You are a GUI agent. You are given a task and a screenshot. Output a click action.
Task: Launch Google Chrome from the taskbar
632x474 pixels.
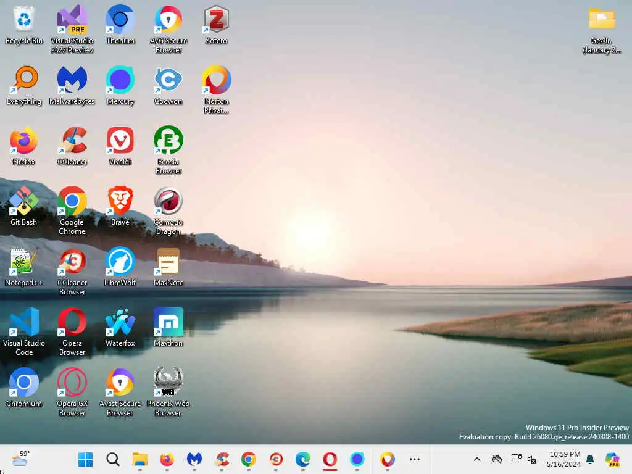pos(249,459)
